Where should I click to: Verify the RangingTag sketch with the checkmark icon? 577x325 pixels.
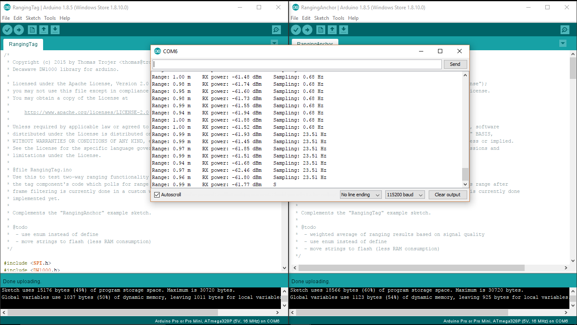point(7,30)
